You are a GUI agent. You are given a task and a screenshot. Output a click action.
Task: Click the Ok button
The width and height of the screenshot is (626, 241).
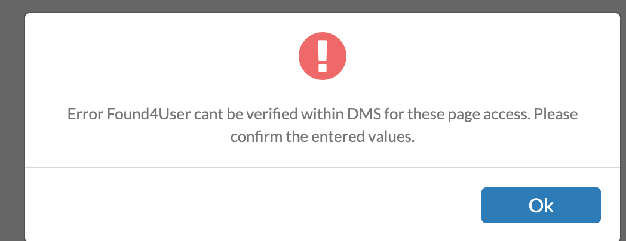(541, 205)
